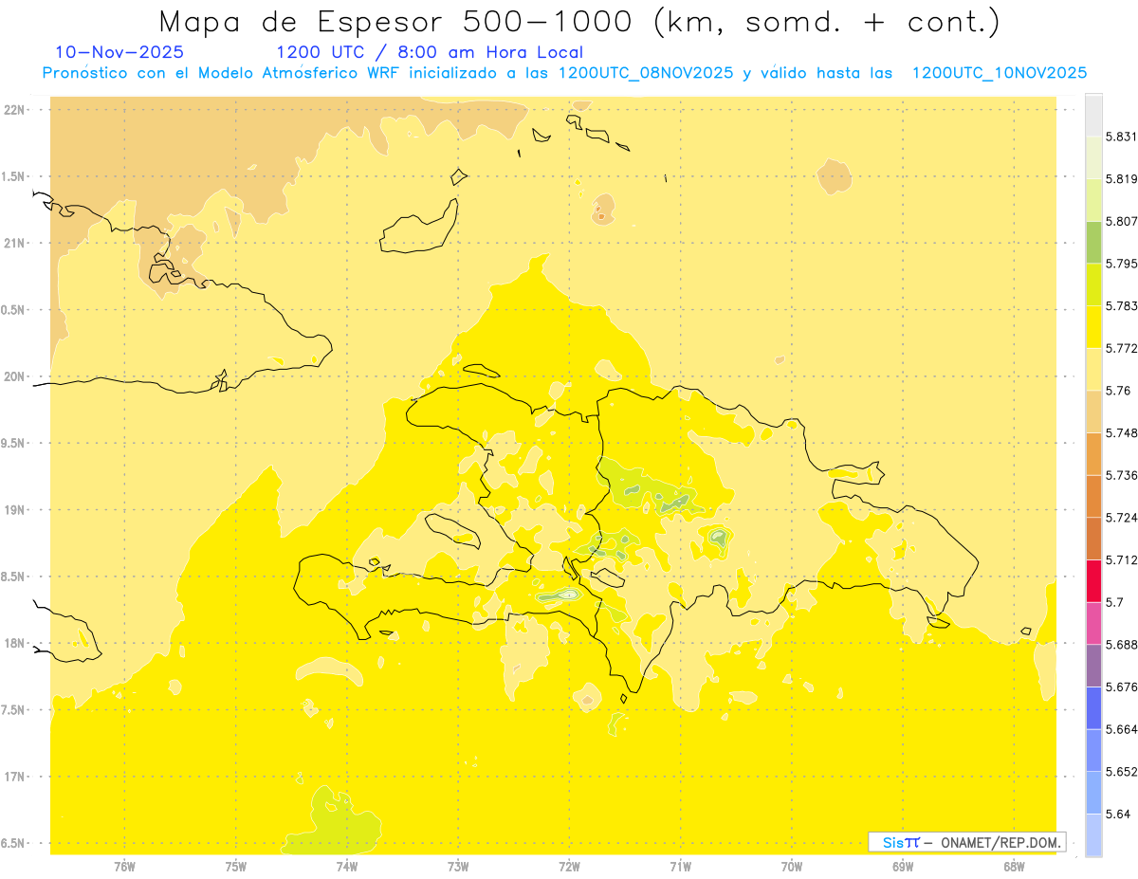Click the legend value '5.676'
The image size is (1138, 879).
(x=1122, y=687)
